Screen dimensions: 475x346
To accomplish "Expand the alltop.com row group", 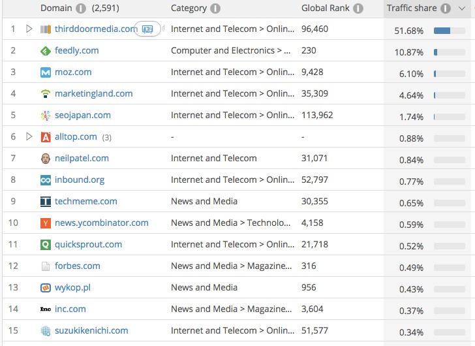I will point(29,137).
